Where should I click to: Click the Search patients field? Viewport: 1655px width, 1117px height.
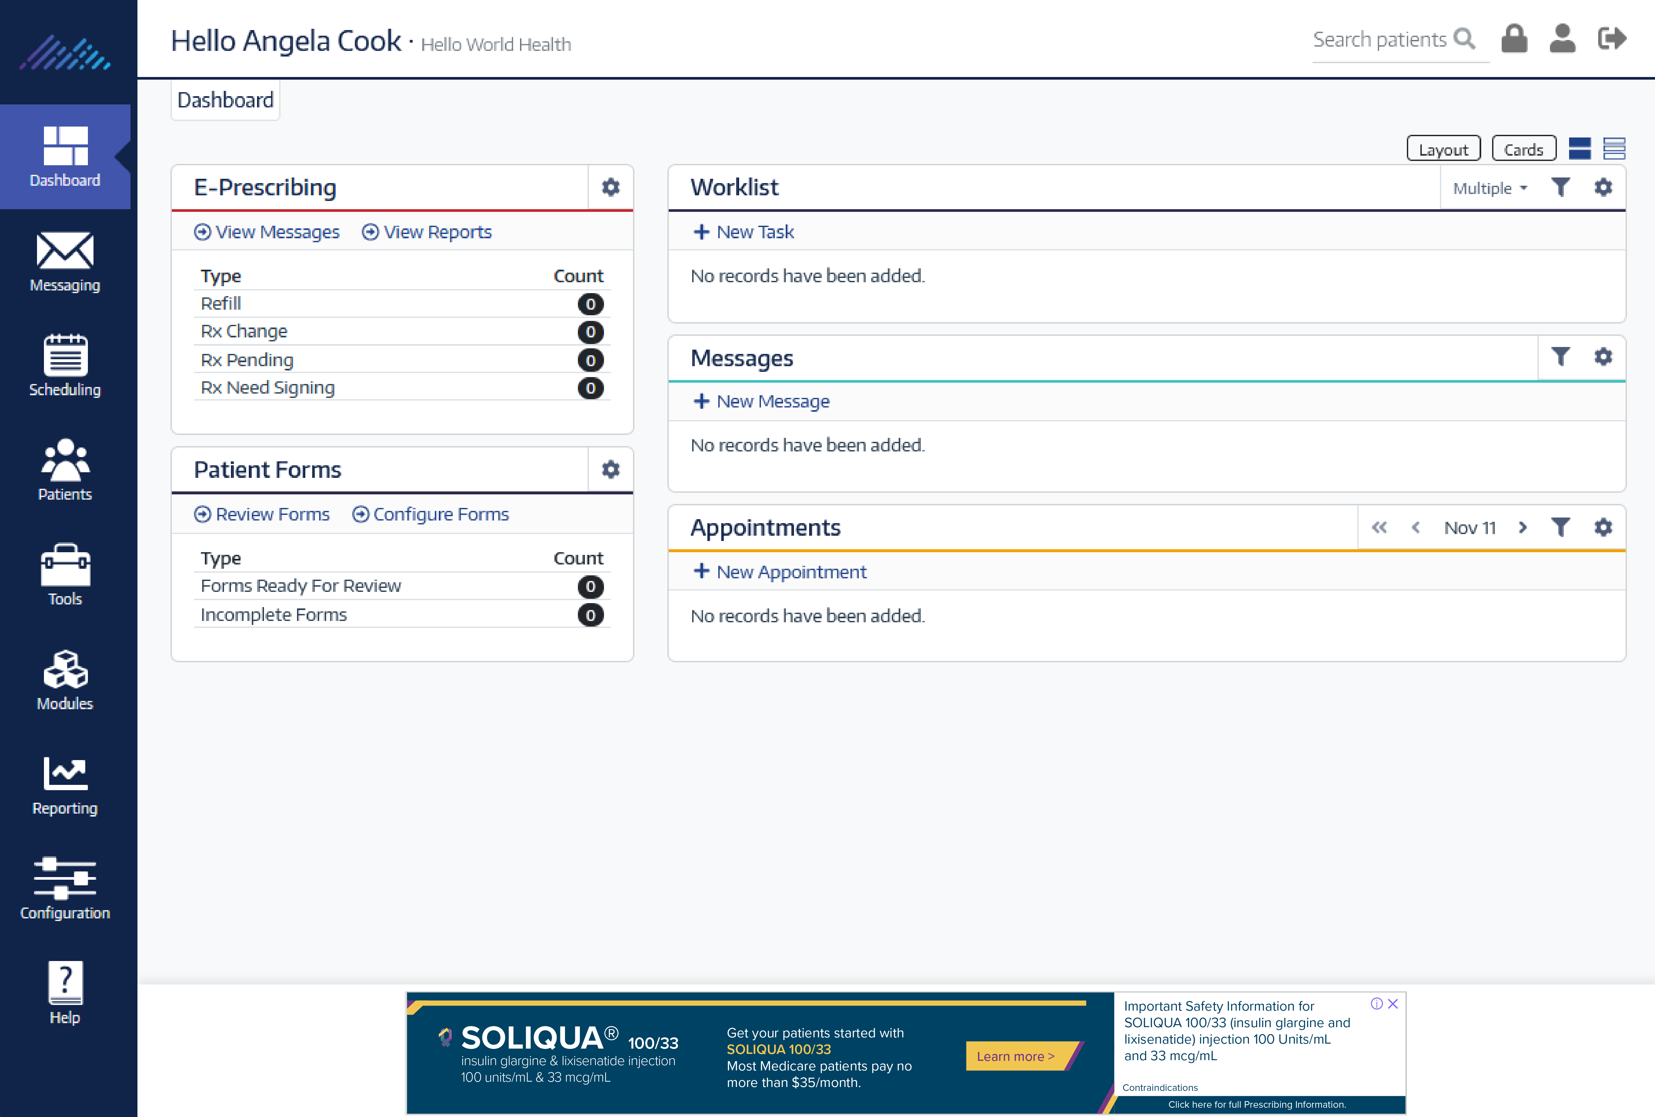coord(1379,40)
